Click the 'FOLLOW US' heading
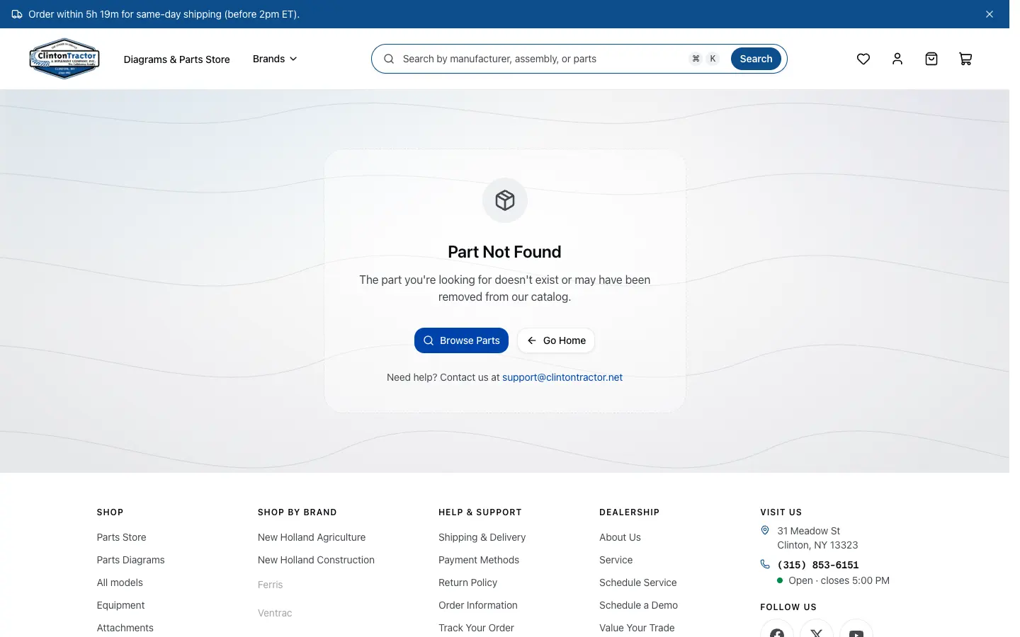This screenshot has height=637, width=1020. [788, 607]
